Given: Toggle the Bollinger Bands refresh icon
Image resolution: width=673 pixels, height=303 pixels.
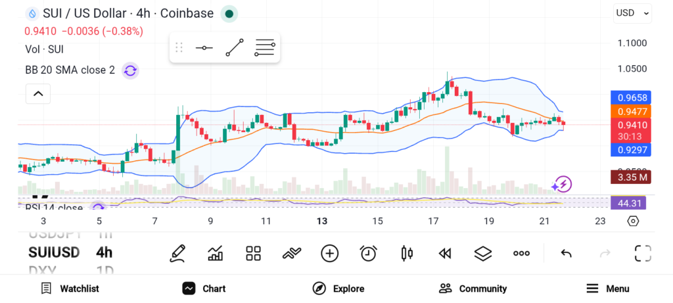Looking at the screenshot, I should click(130, 70).
